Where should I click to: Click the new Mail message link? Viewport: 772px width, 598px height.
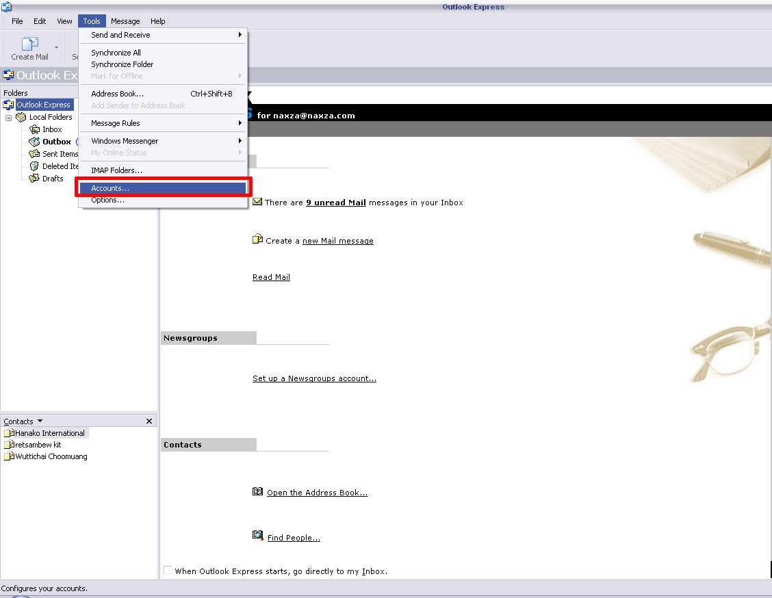(x=338, y=241)
